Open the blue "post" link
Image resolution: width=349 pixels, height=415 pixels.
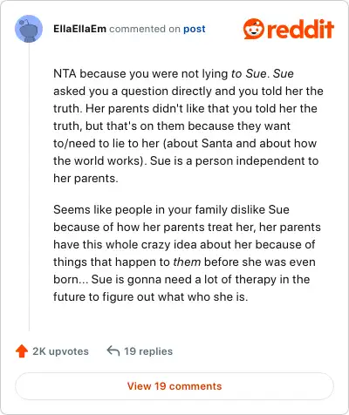tap(195, 29)
